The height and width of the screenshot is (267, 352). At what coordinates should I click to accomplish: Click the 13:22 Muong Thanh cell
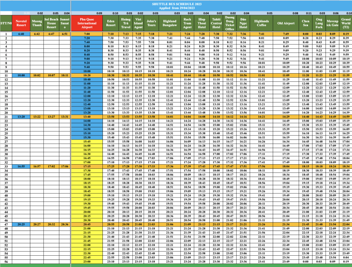pyautogui.click(x=37, y=117)
